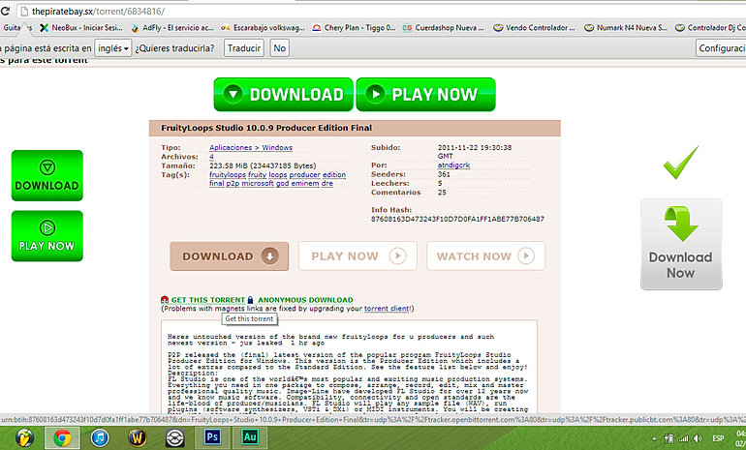Click the edition tag link
Viewport: 746px width, 450px height.
tap(334, 175)
